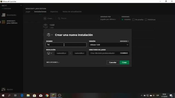Screen dimensions: 175x98
Task: Open Ajustes settings in the sidebar
Action: click(7, 89)
